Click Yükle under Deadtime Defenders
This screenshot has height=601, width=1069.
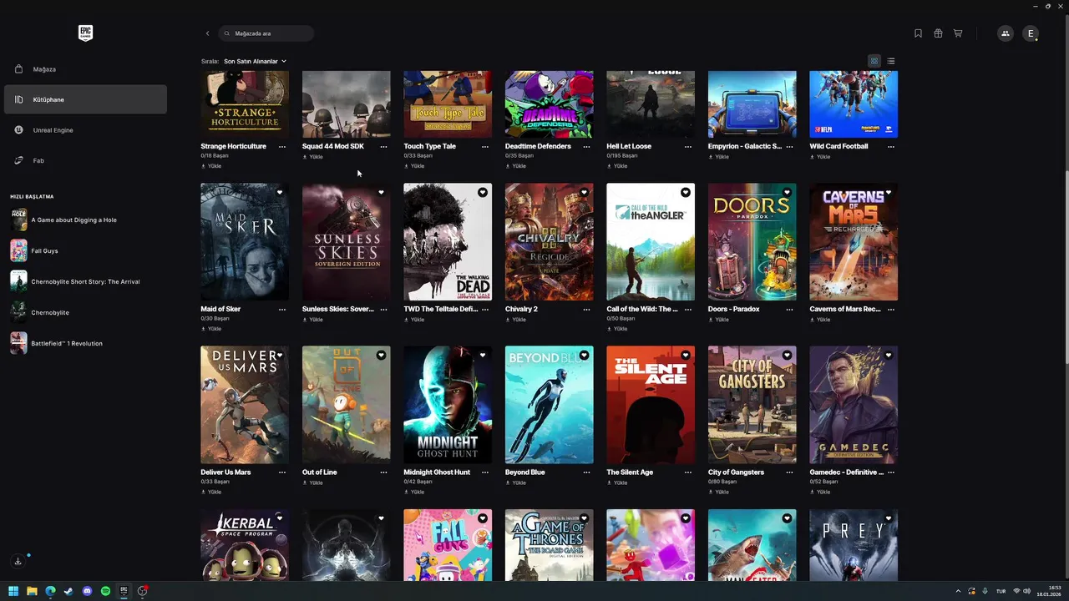point(515,166)
